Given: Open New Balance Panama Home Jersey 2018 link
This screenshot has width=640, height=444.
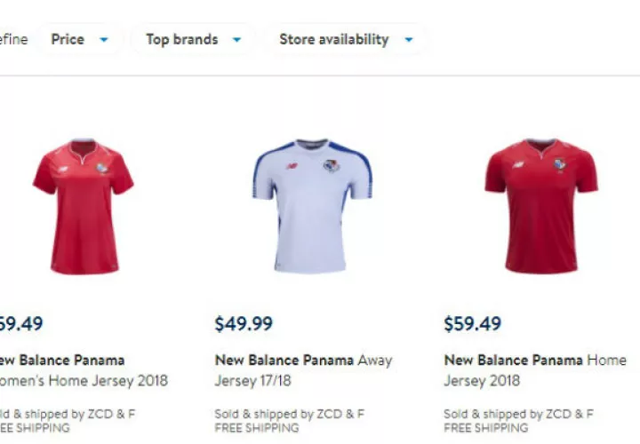Looking at the screenshot, I should [x=535, y=370].
